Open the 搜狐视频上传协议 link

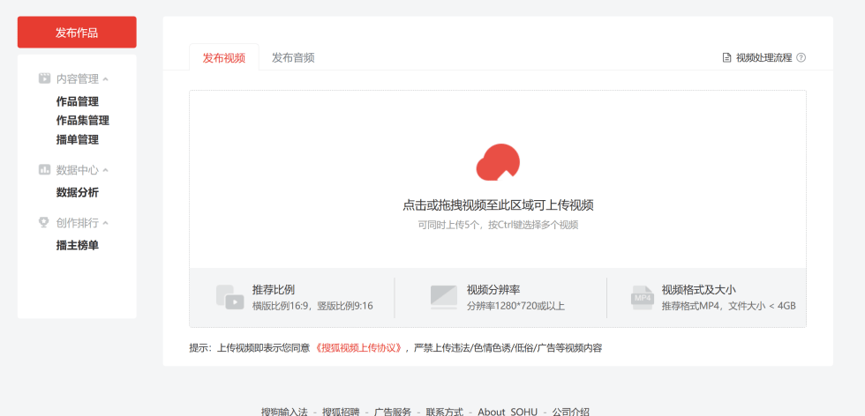tap(361, 348)
